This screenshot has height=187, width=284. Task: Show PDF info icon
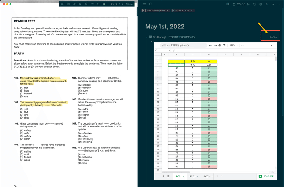coord(98,4)
